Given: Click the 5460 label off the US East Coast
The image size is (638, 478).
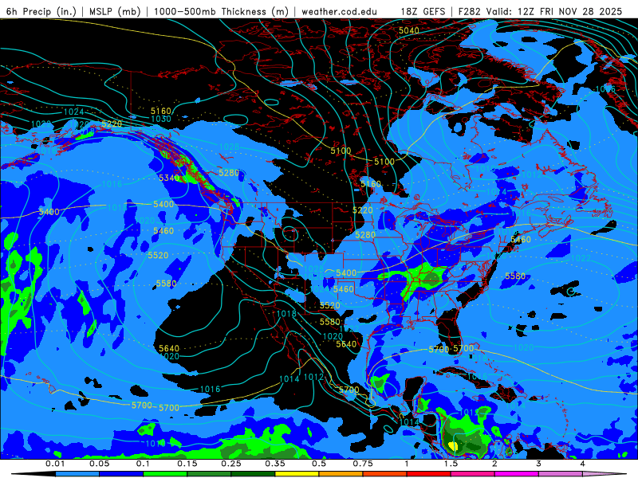Looking at the screenshot, I should [x=521, y=240].
